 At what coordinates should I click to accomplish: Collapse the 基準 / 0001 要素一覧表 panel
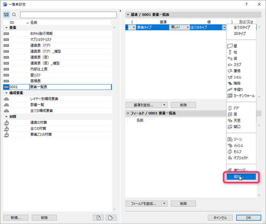coord(128,15)
